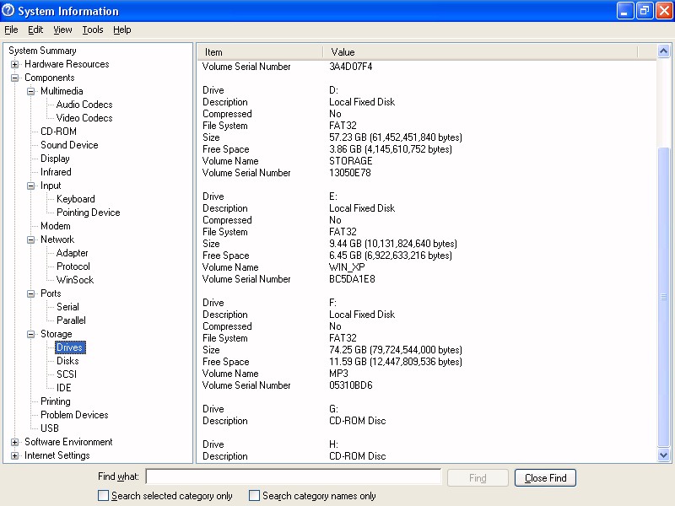Click the System Information title bar icon
Image resolution: width=675 pixels, height=506 pixels.
[8, 11]
